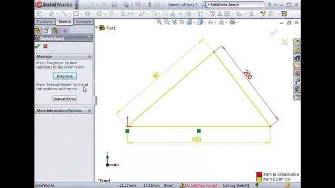
Task: Accept SketchXpert with the green checkmark
Action: [37, 46]
